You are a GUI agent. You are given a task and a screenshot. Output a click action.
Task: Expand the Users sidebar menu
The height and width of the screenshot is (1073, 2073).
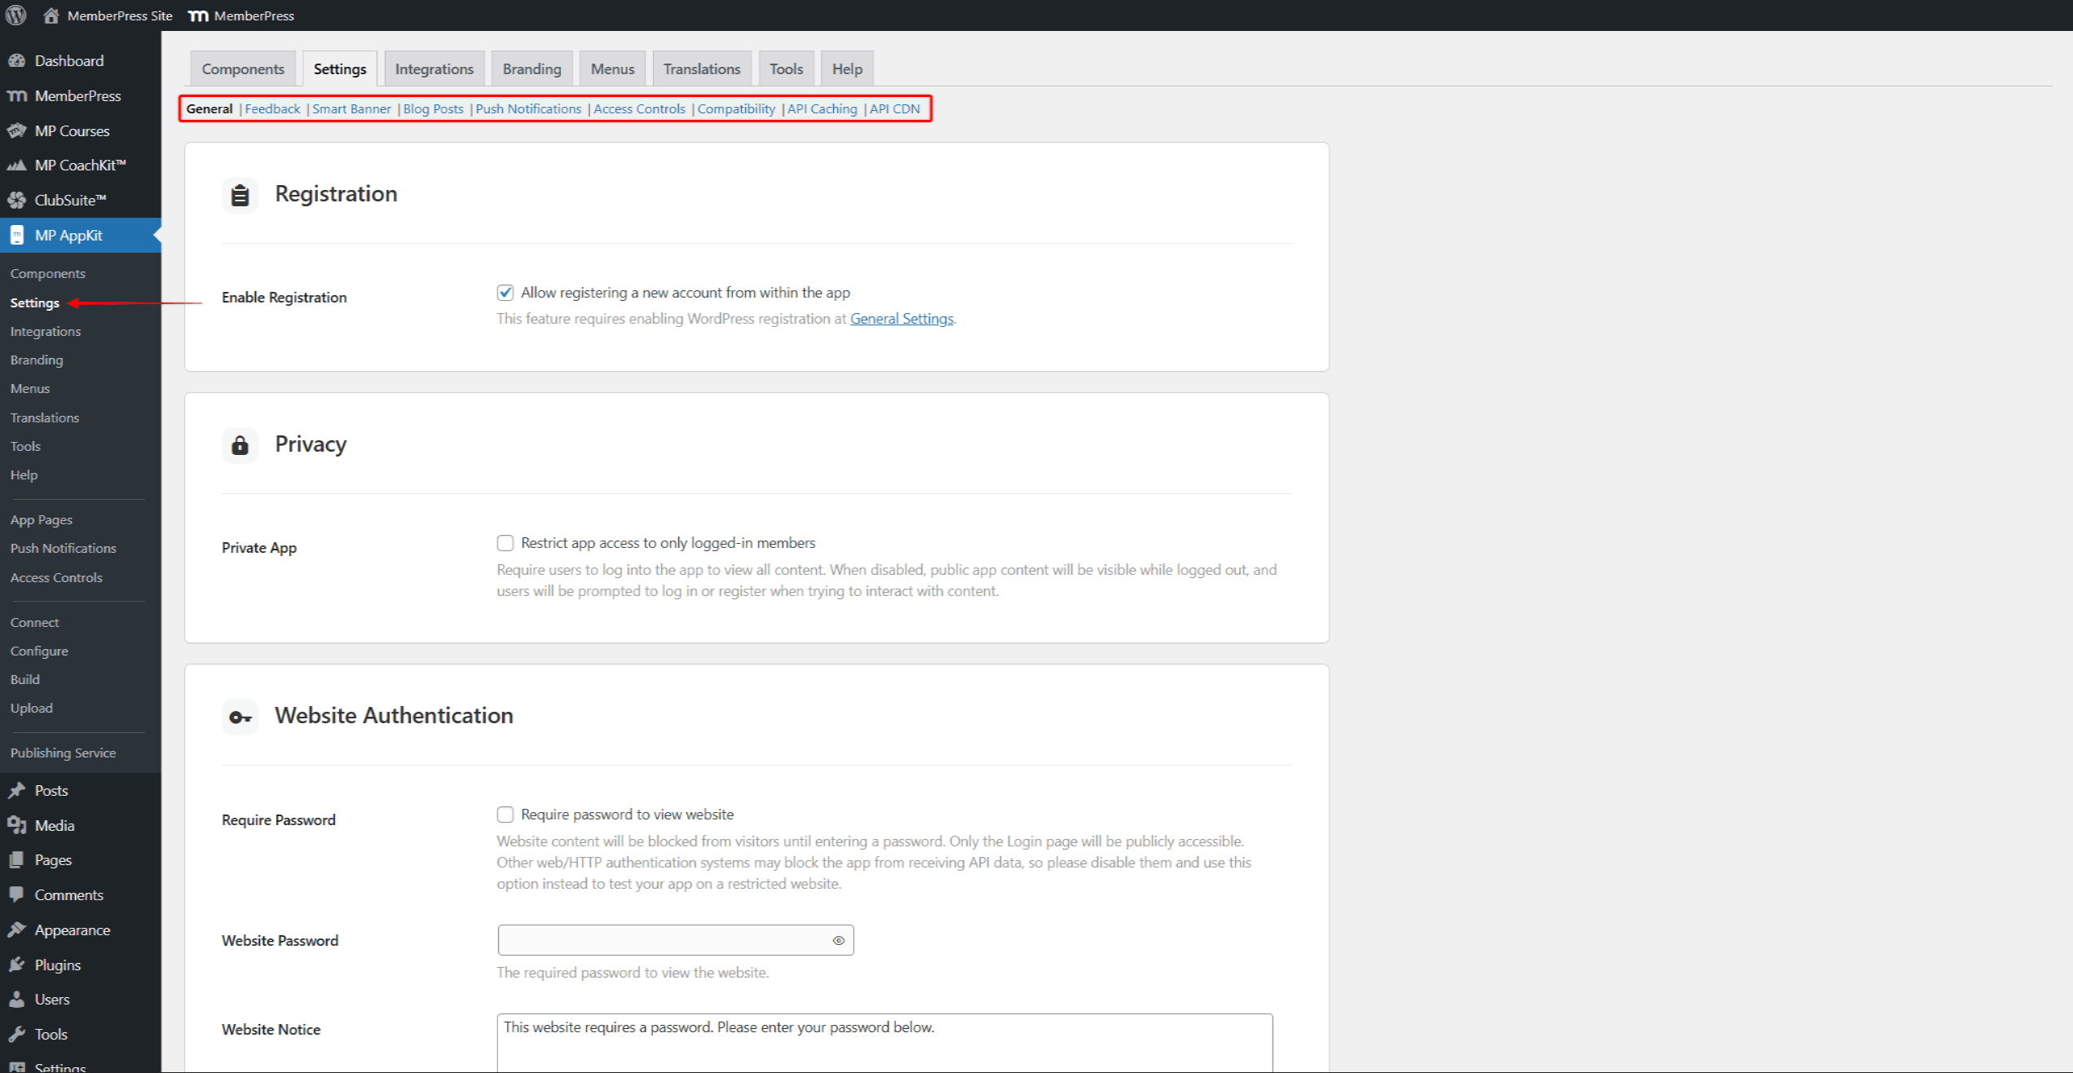coord(51,999)
